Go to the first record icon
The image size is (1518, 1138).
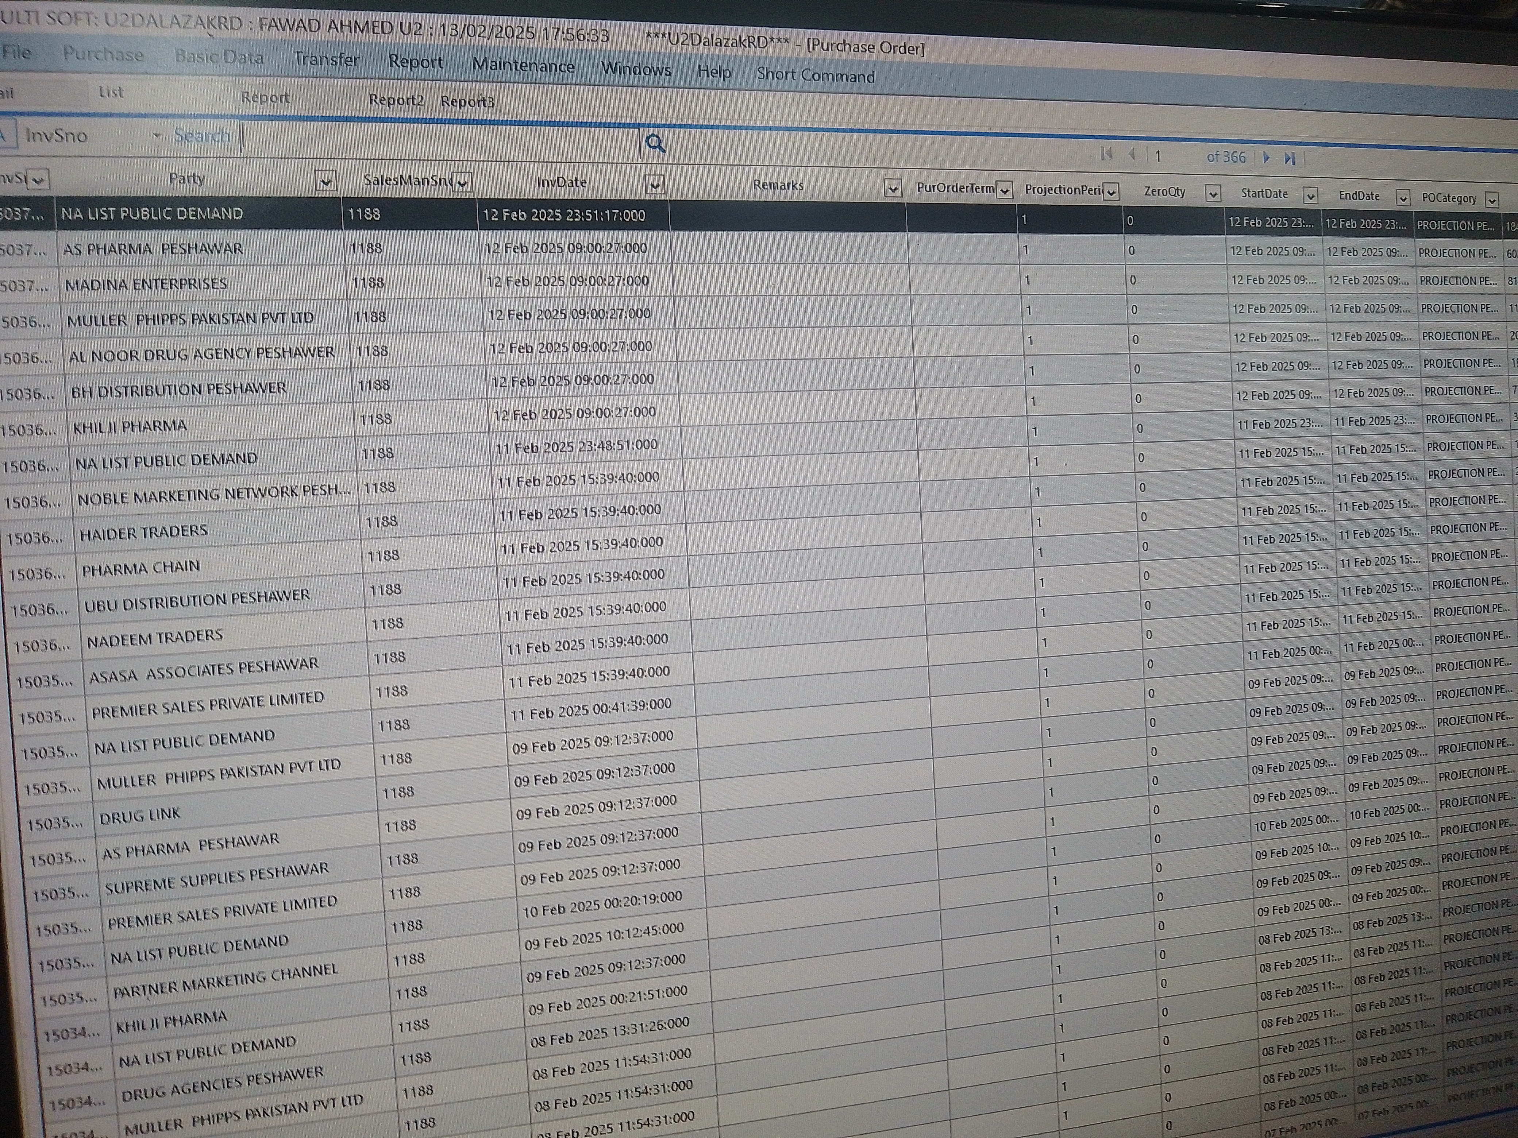point(1106,154)
